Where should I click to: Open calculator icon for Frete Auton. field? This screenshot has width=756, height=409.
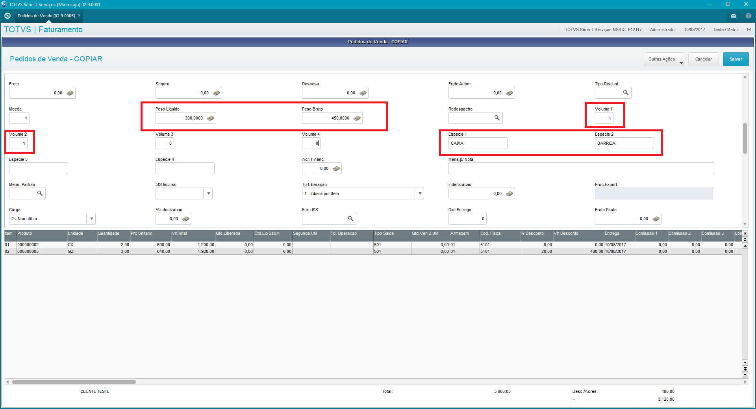click(x=510, y=93)
